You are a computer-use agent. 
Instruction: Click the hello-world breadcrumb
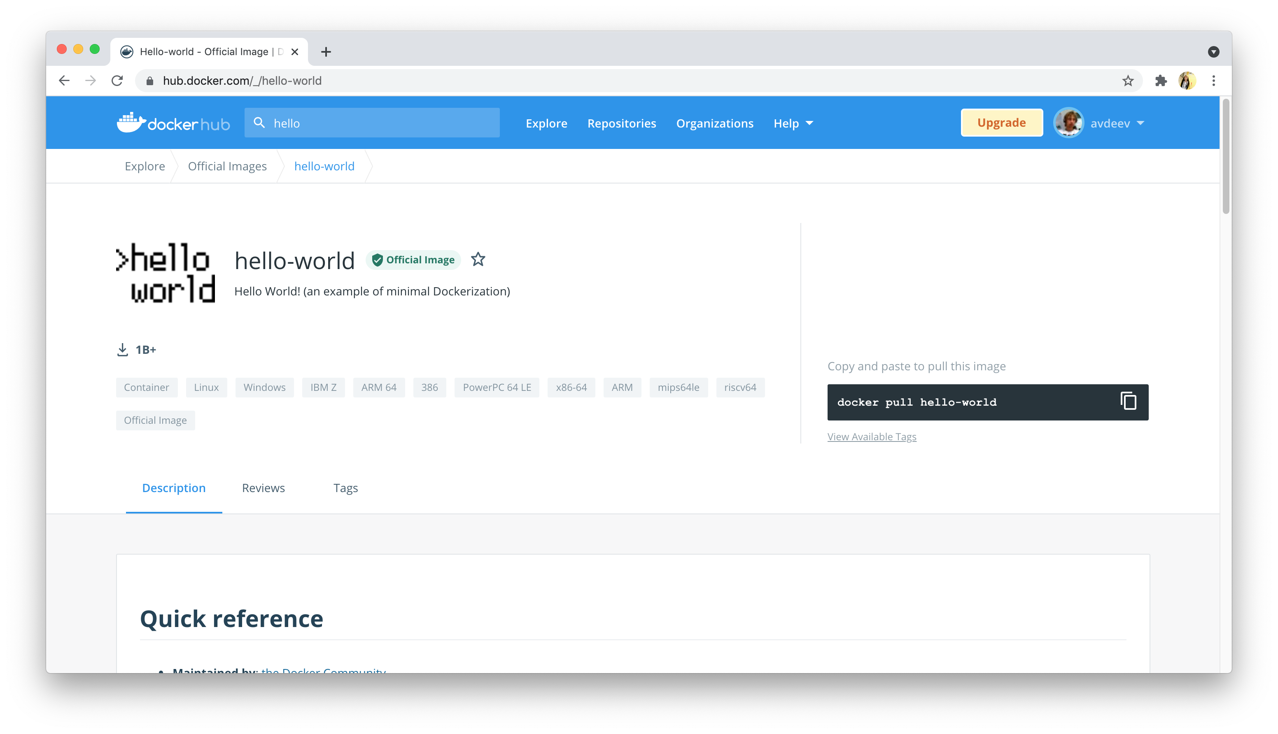coord(324,166)
